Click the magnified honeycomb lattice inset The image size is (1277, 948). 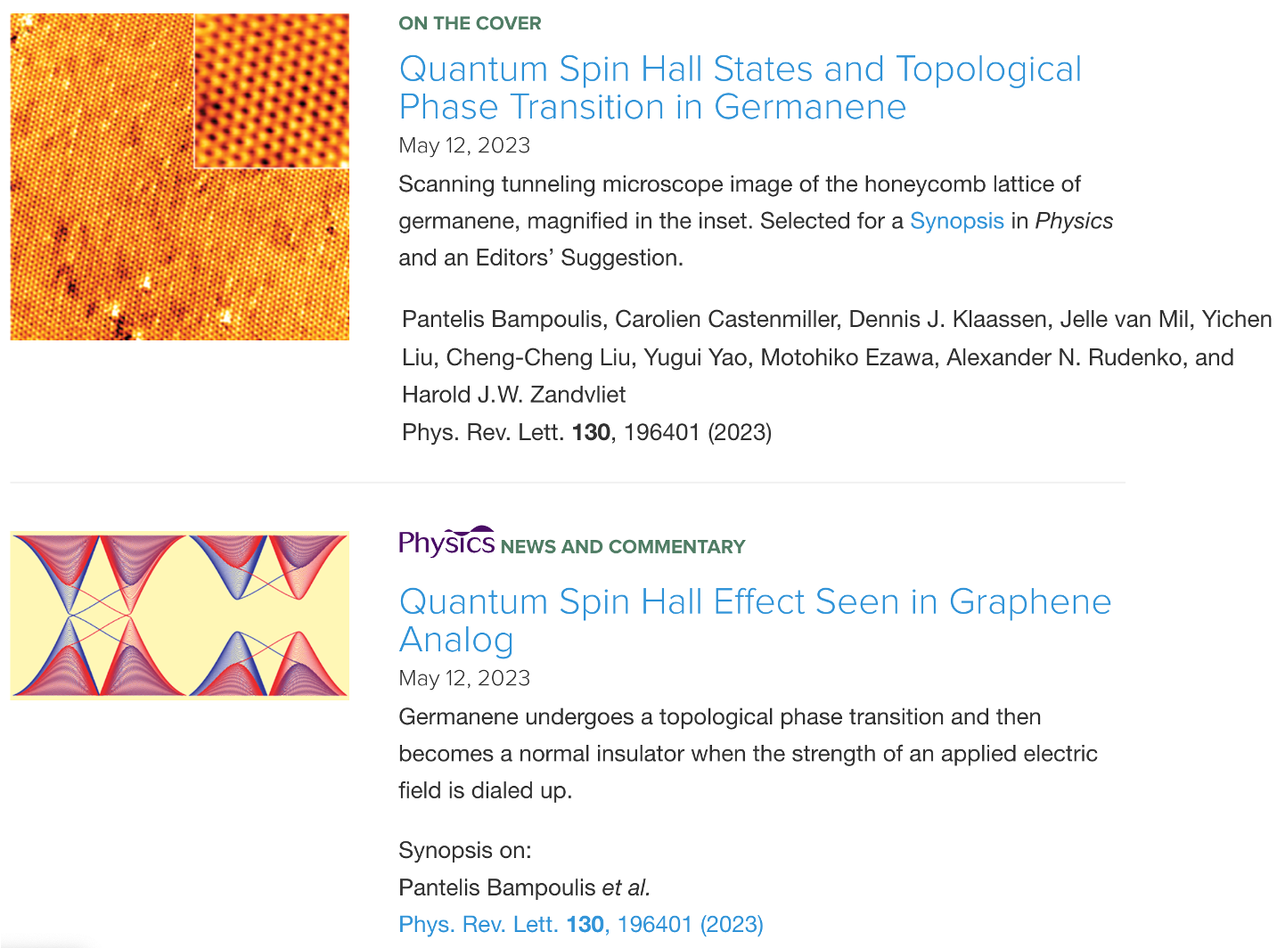pos(271,91)
